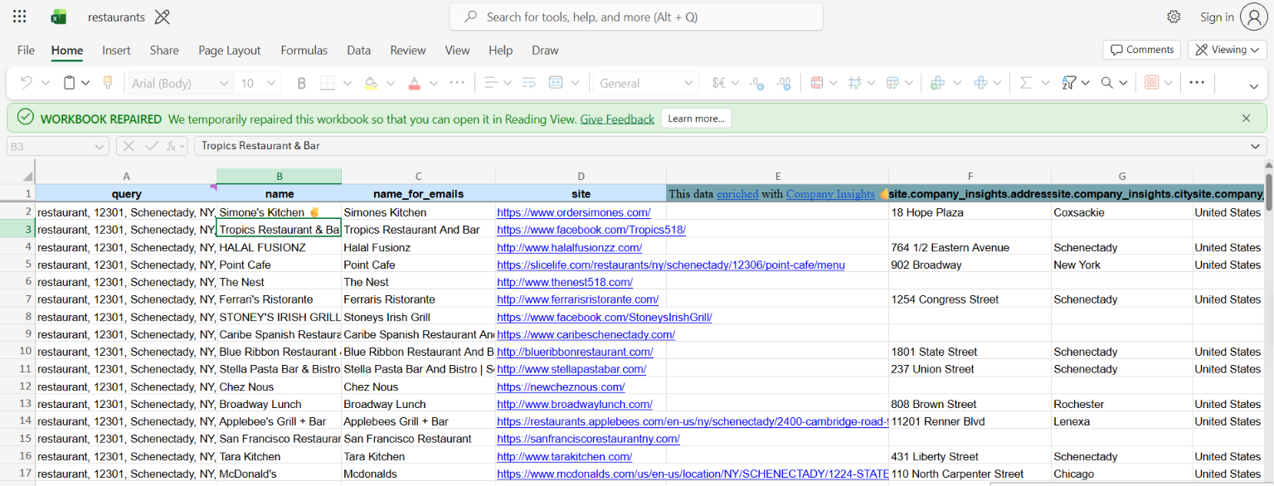Image resolution: width=1274 pixels, height=486 pixels.
Task: Open more font options ellipsis
Action: tap(457, 83)
